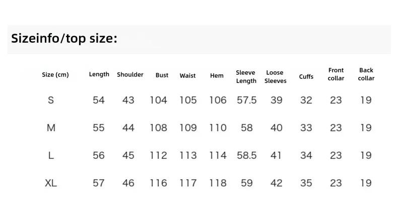Select the Front collar column header
The image size is (398, 208).
336,74
